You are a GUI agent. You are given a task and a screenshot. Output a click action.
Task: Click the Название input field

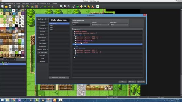(x=81, y=25)
